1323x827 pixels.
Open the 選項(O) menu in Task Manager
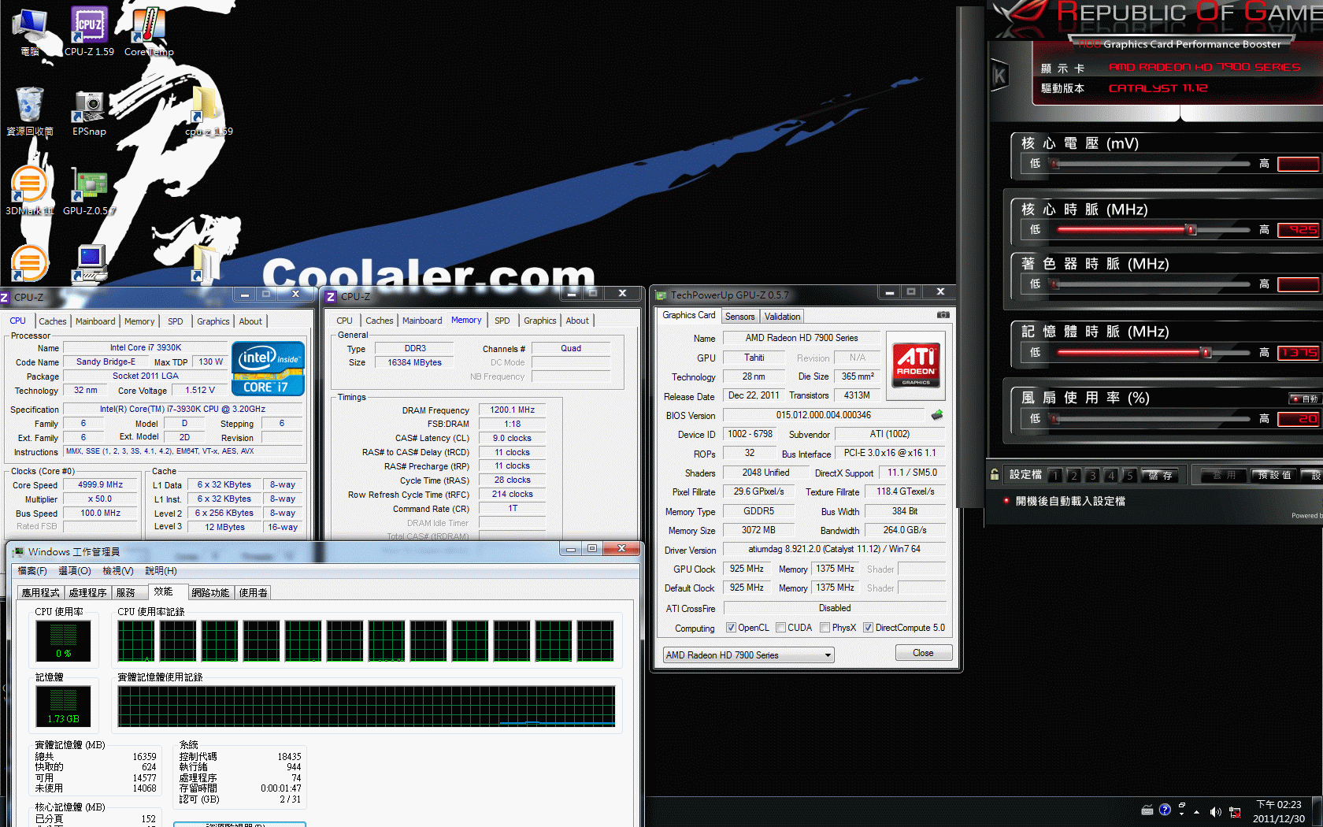click(x=75, y=571)
